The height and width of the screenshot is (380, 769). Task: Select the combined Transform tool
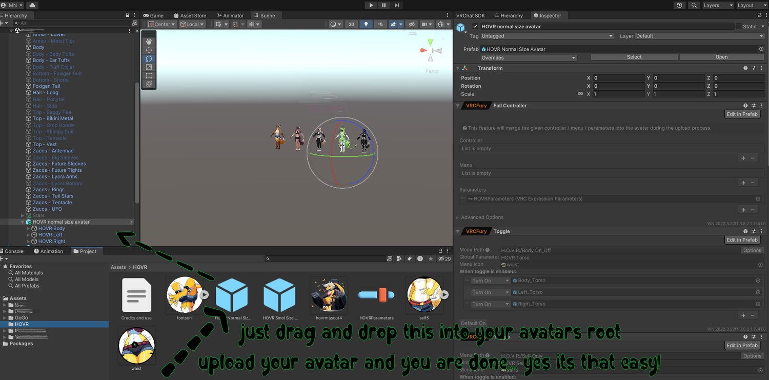pyautogui.click(x=149, y=85)
